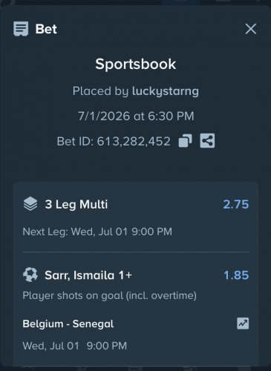Open the Belgium - Senegal stats chart icon
The image size is (271, 371).
click(243, 324)
